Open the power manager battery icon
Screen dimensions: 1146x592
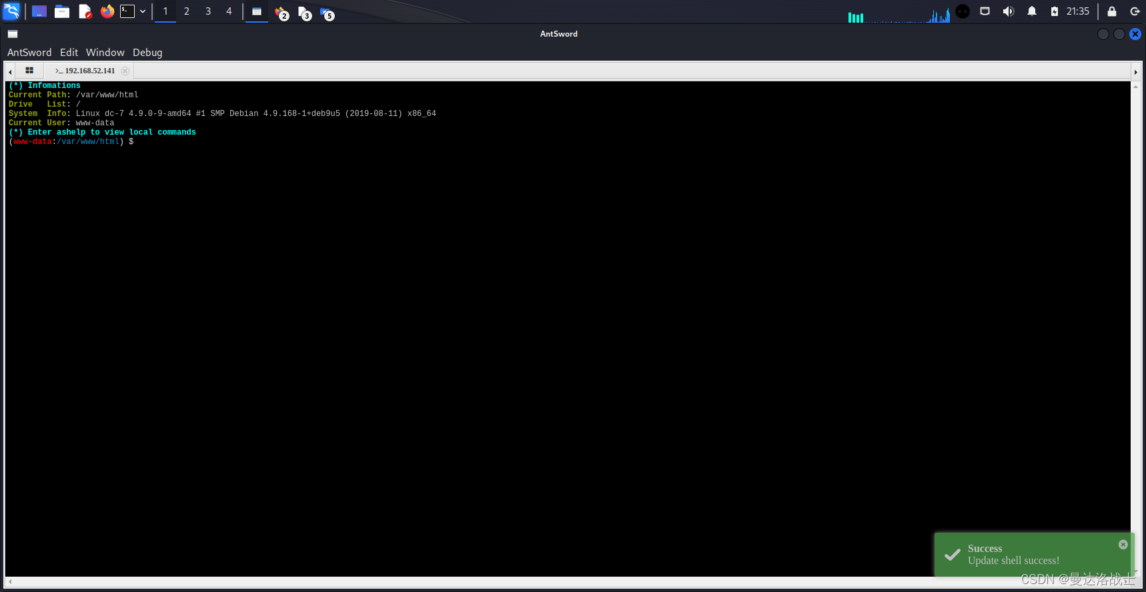(x=1055, y=11)
